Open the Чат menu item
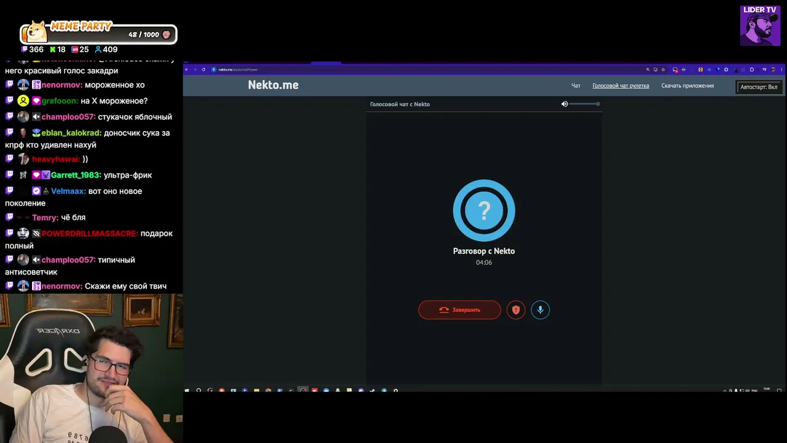 [576, 86]
